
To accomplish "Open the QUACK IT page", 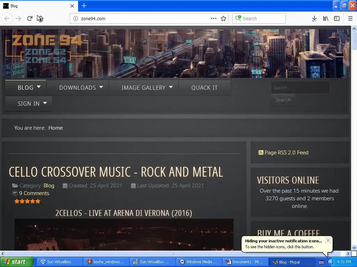I will point(204,88).
